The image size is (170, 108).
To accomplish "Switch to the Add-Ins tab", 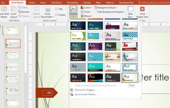I will pyautogui.click(x=110, y=3).
